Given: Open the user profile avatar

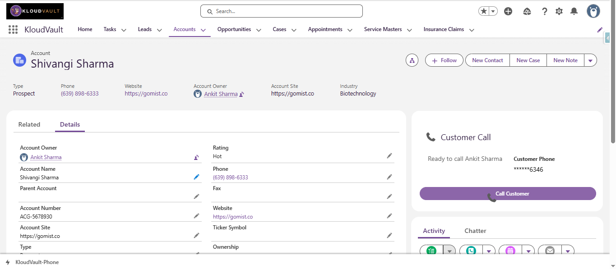Looking at the screenshot, I should [593, 11].
